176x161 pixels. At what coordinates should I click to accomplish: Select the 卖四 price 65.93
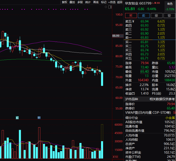point(145,25)
